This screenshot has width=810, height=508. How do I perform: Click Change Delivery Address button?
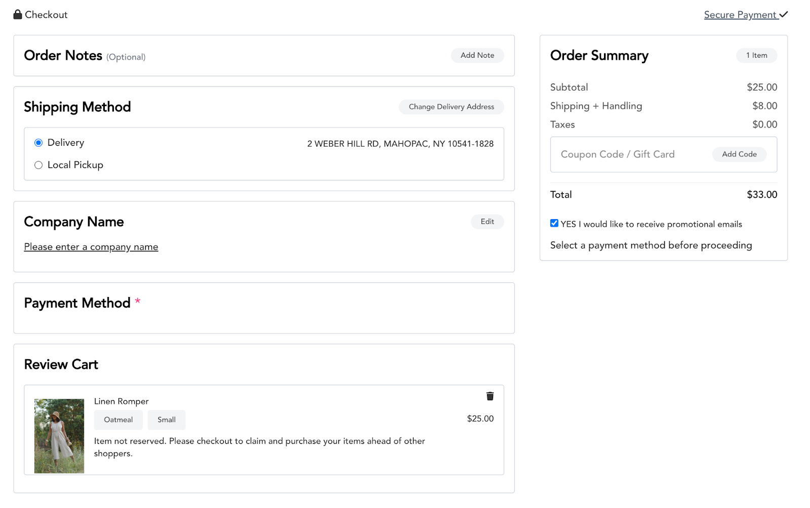[x=451, y=107]
